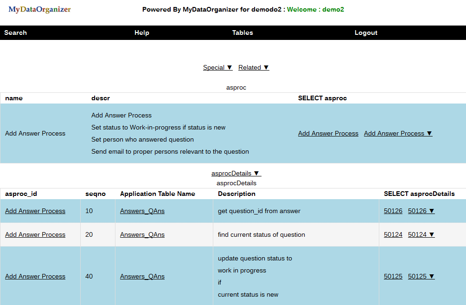
Task: Expand the 50125 dropdown arrow
Action: click(x=421, y=276)
